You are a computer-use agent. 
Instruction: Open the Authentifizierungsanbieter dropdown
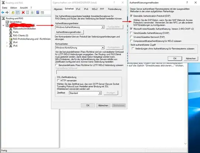coord(103,27)
